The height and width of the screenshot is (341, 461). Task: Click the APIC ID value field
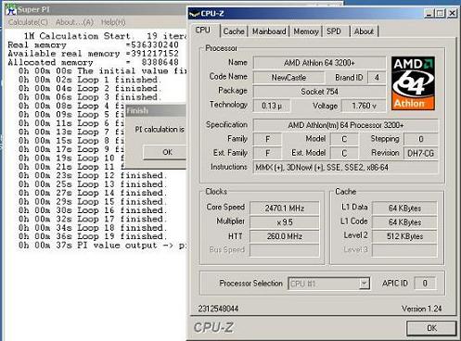click(x=425, y=283)
